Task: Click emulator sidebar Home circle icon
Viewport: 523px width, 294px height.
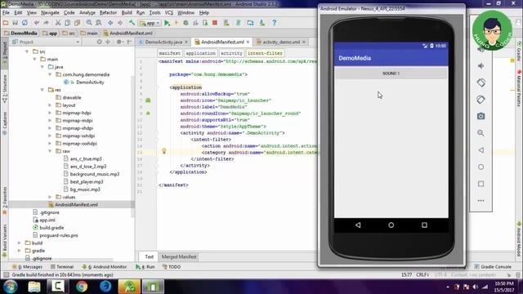Action: tap(481, 167)
